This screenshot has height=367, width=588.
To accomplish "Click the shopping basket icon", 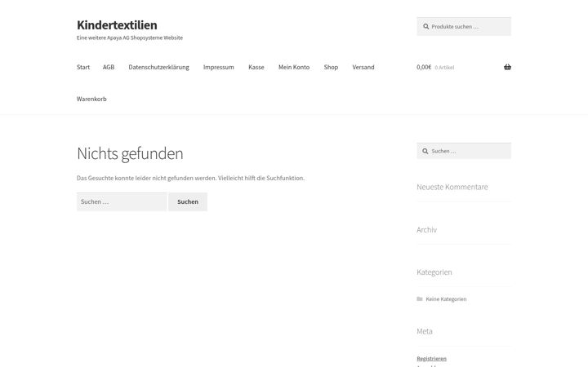I will 507,67.
